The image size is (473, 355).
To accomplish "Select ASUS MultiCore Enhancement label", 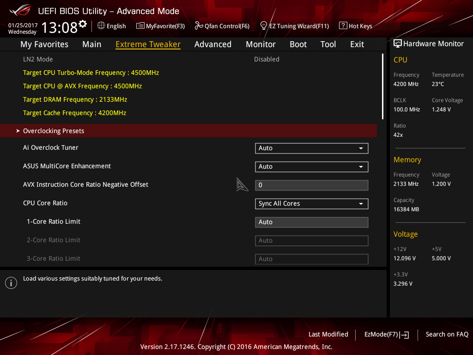I will point(67,166).
